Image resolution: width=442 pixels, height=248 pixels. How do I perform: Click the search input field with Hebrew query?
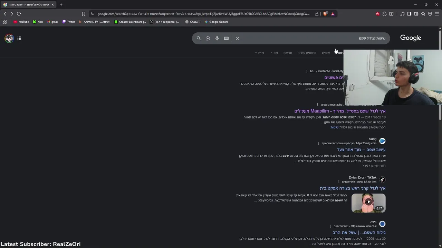(313, 38)
